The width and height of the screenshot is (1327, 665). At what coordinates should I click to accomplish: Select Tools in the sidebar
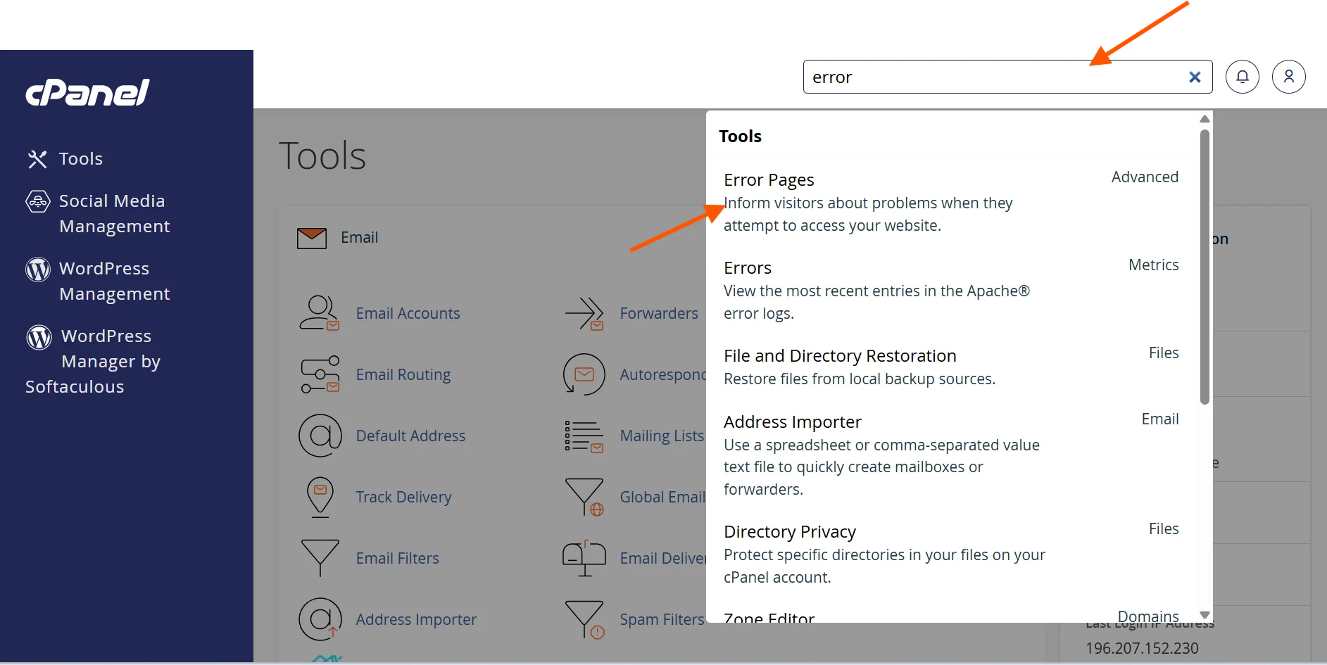tap(80, 159)
